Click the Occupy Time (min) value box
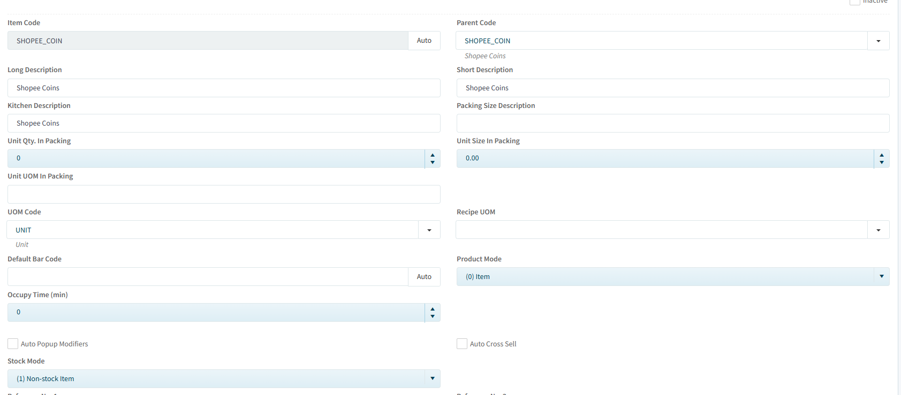Viewport: 901px width, 395px height. click(x=216, y=313)
